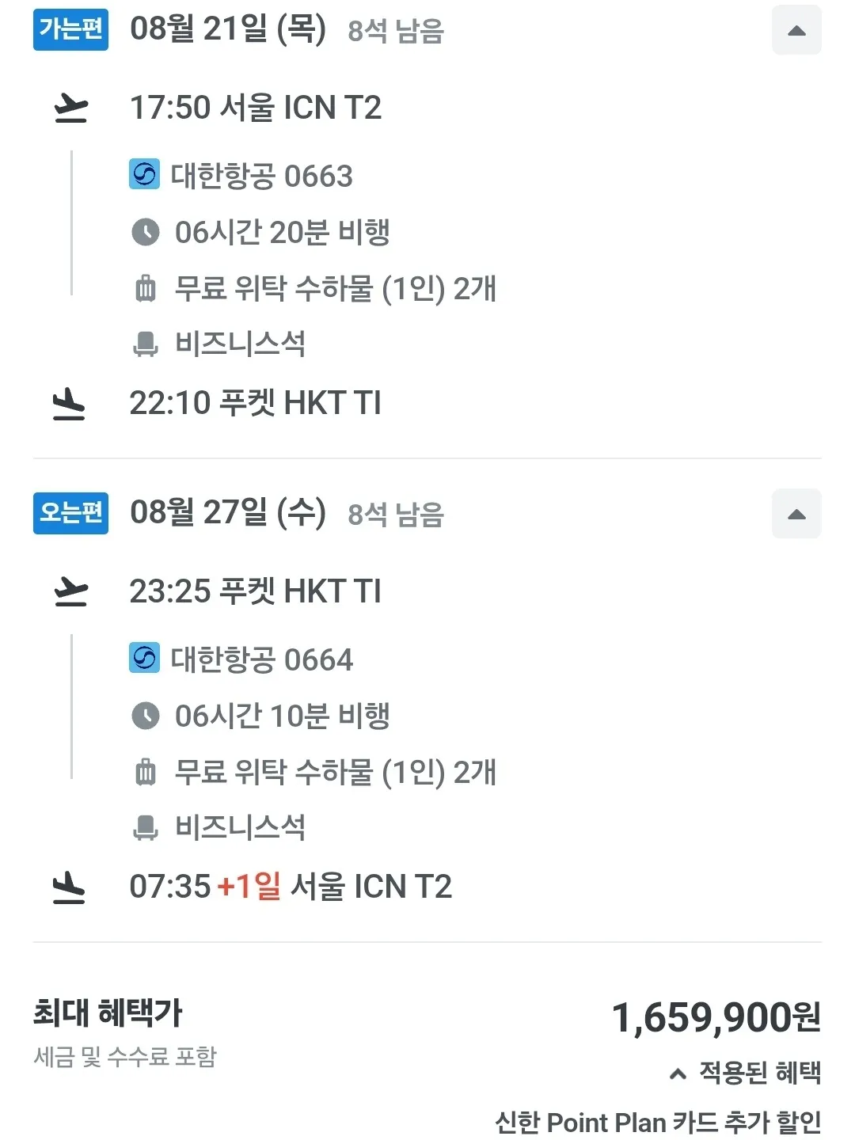
Task: Click the return date 08월 27일 (수)
Action: [x=228, y=513]
